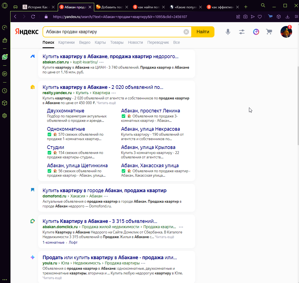Open a new browser tab plus button

click(246, 7)
